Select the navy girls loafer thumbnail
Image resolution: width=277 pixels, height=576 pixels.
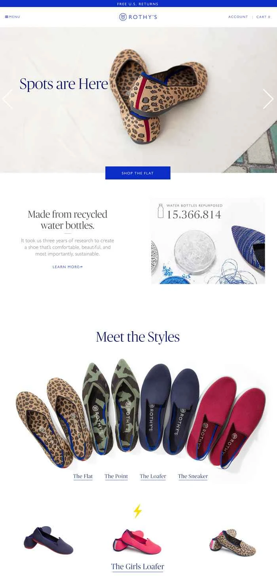point(48,541)
